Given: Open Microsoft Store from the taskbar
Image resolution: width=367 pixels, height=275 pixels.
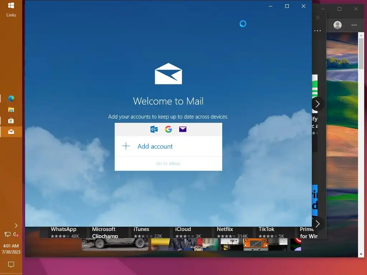Looking at the screenshot, I should click(x=11, y=121).
